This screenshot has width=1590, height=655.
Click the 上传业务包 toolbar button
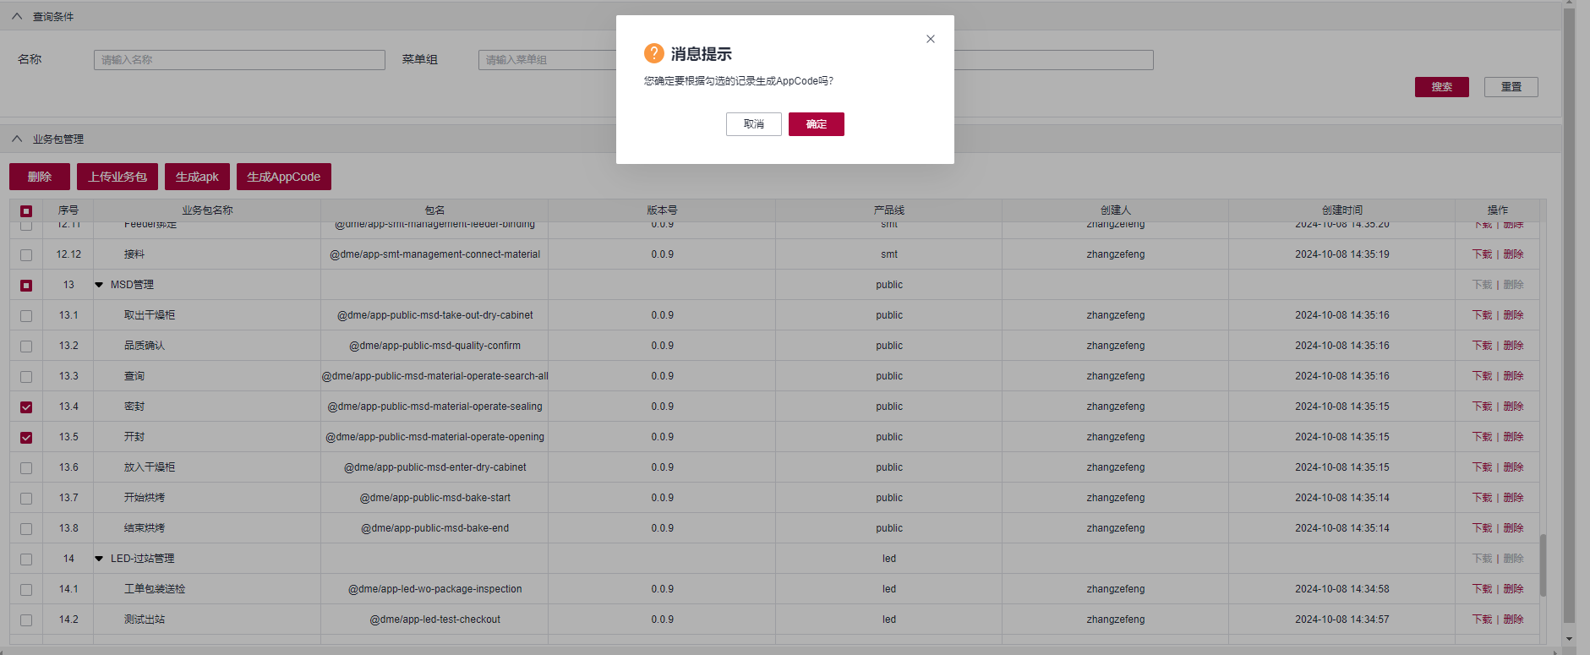(117, 177)
